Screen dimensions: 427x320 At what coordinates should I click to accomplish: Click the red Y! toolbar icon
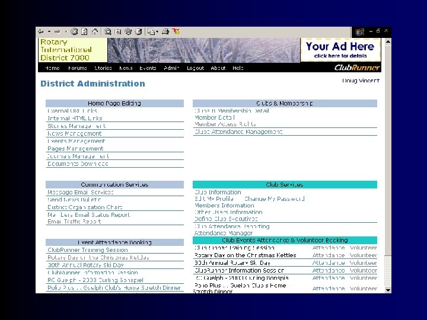click(176, 32)
